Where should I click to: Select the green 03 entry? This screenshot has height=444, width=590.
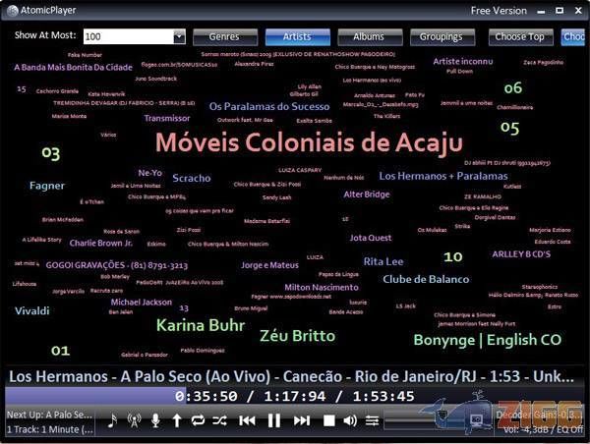click(51, 153)
